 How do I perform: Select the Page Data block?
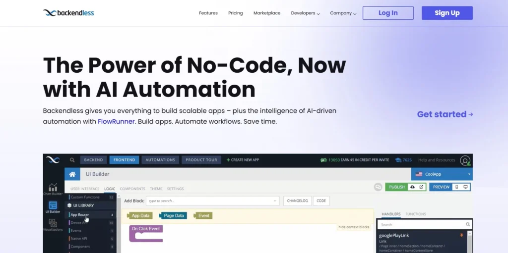coord(173,216)
